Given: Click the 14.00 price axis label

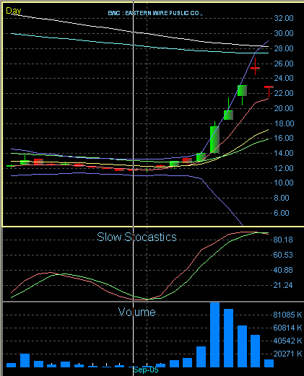Looking at the screenshot, I should tap(284, 153).
